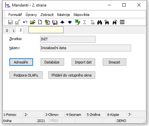
Task: Click the Adresáře button
Action: click(x=21, y=62)
